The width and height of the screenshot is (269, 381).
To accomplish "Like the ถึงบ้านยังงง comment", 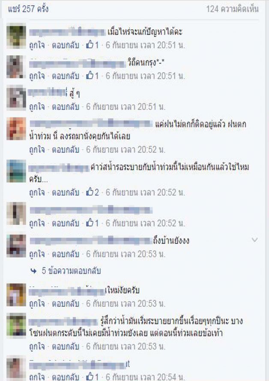I will (x=37, y=254).
